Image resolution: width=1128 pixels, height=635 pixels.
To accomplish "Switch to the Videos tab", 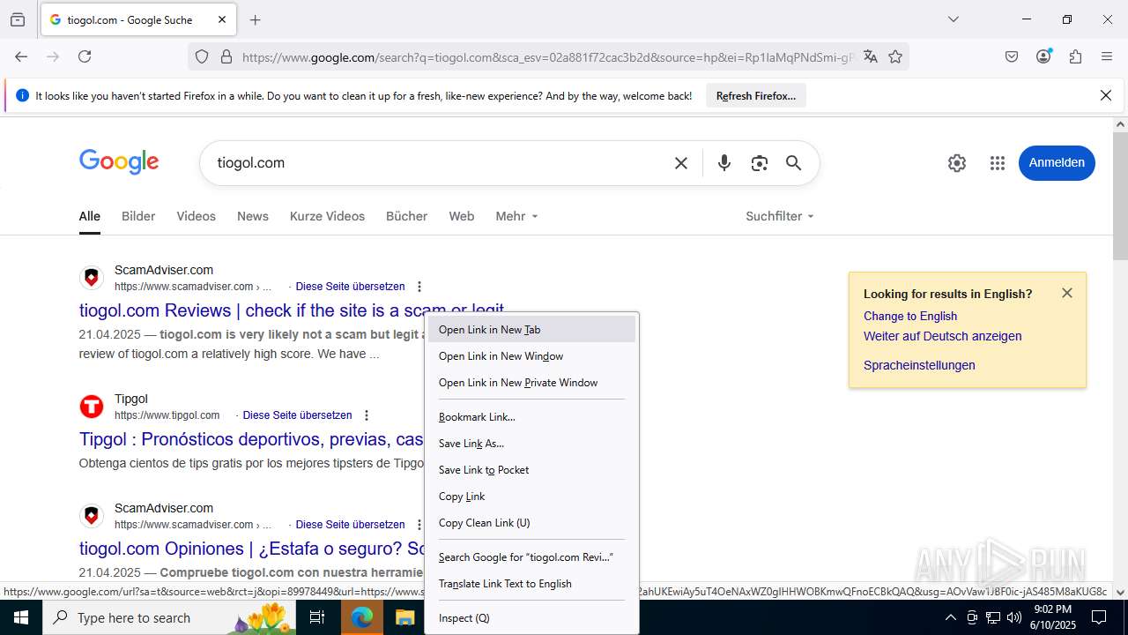I will (x=196, y=216).
